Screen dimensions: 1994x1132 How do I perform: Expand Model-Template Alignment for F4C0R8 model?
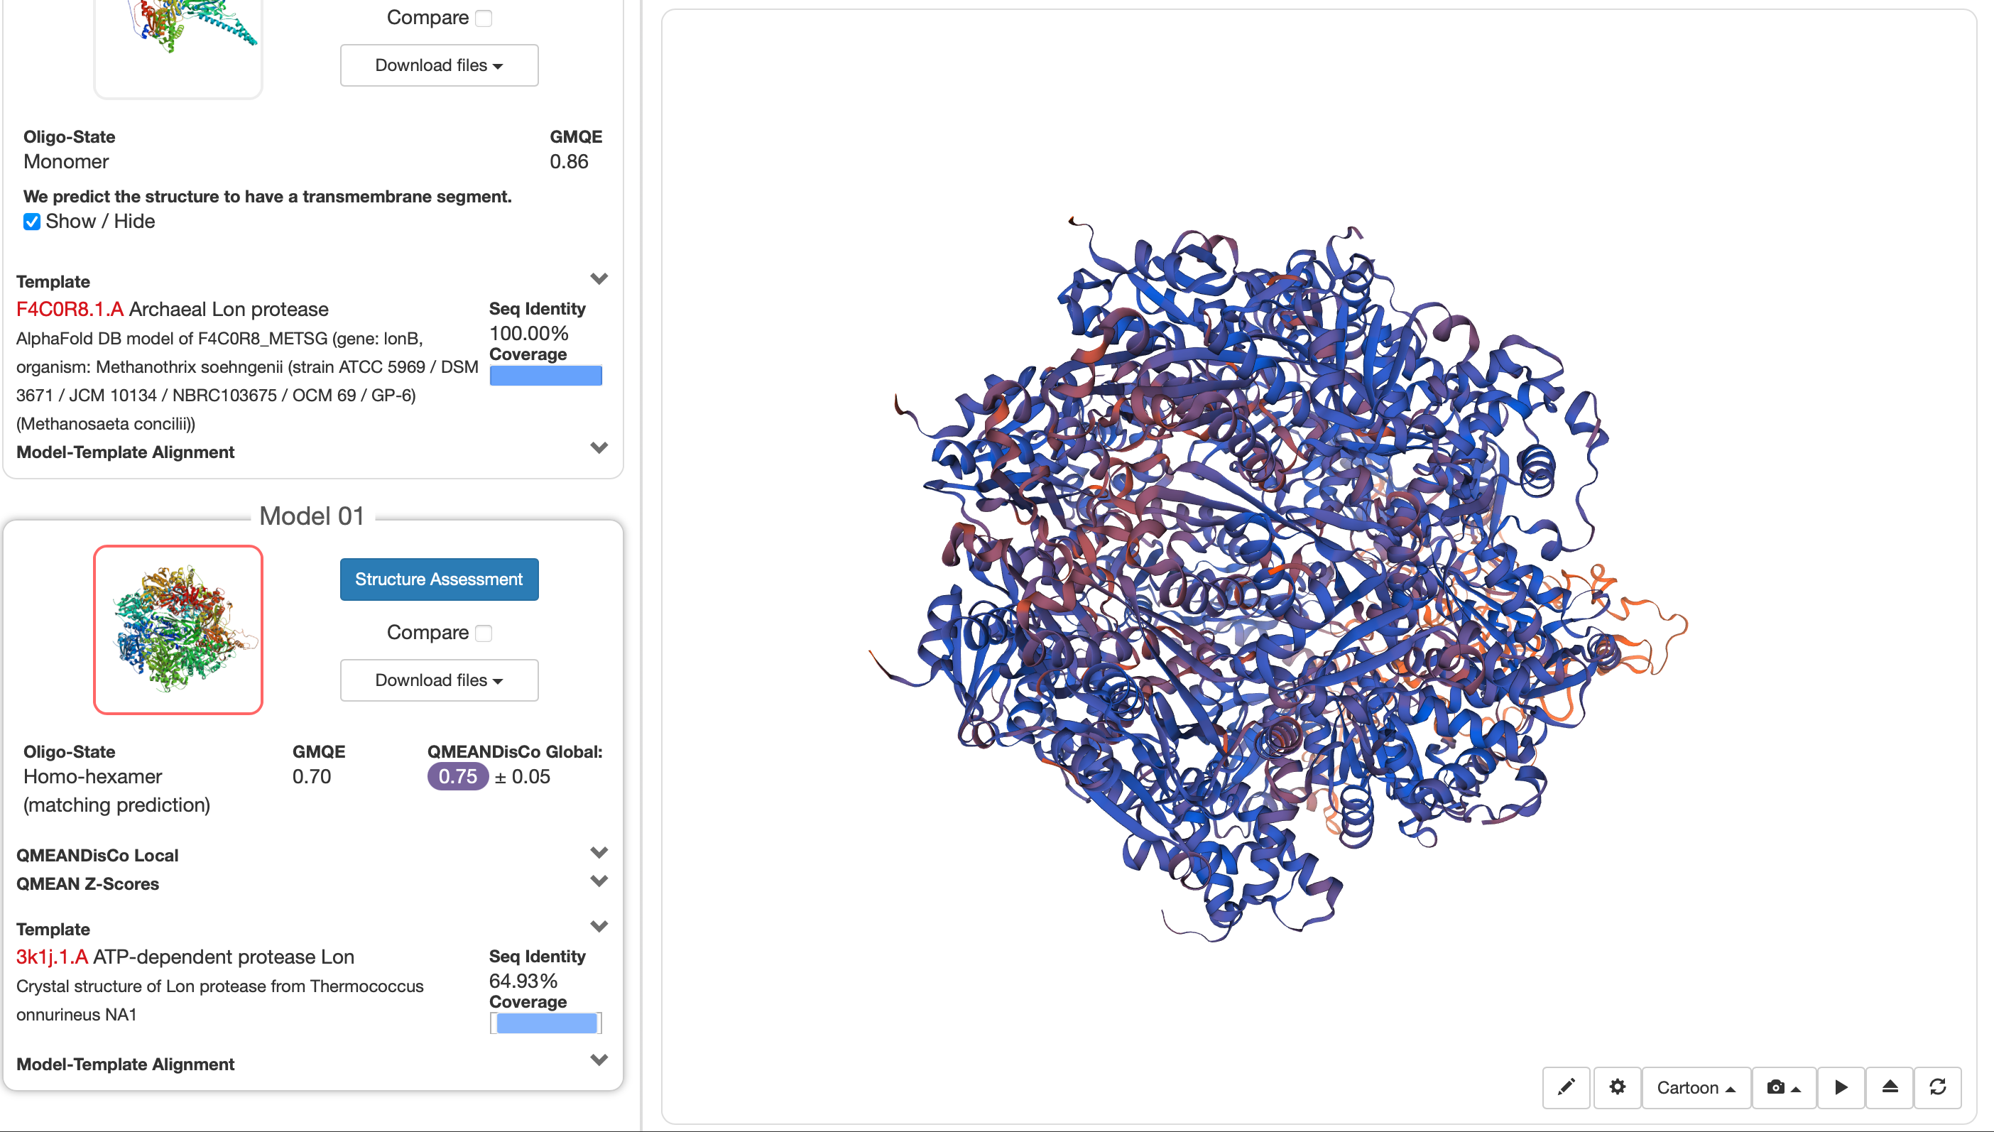point(599,449)
